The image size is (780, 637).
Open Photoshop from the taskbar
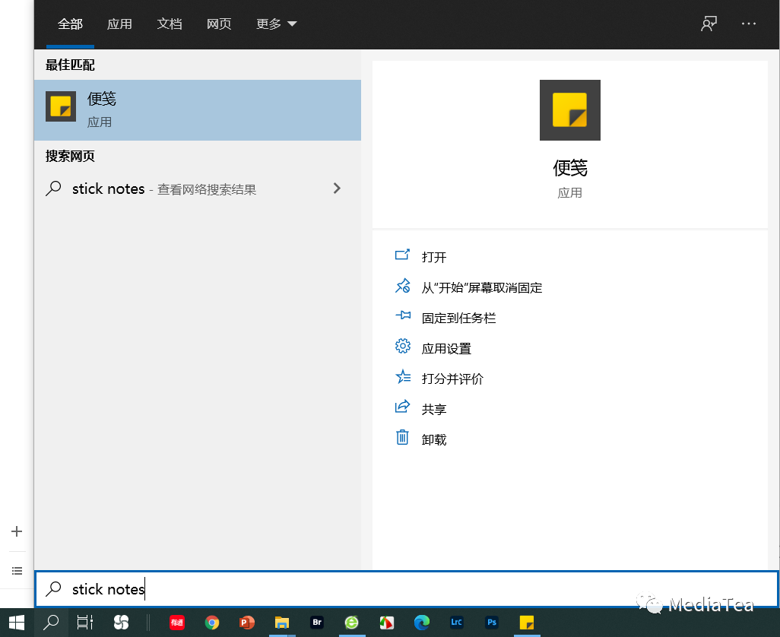pos(491,623)
